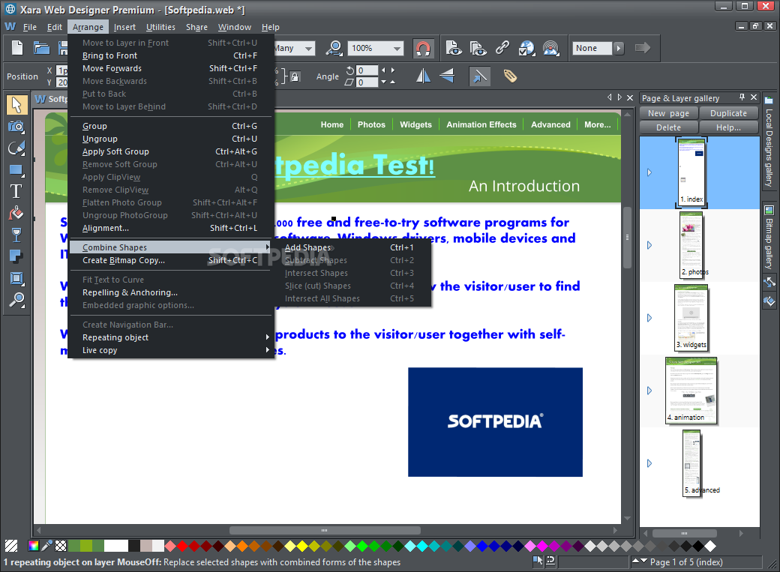Select the Fill tool
This screenshot has width=780, height=572.
pyautogui.click(x=16, y=214)
